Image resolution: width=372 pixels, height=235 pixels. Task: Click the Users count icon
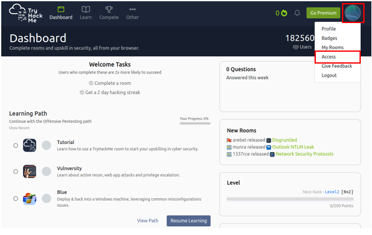(296, 47)
